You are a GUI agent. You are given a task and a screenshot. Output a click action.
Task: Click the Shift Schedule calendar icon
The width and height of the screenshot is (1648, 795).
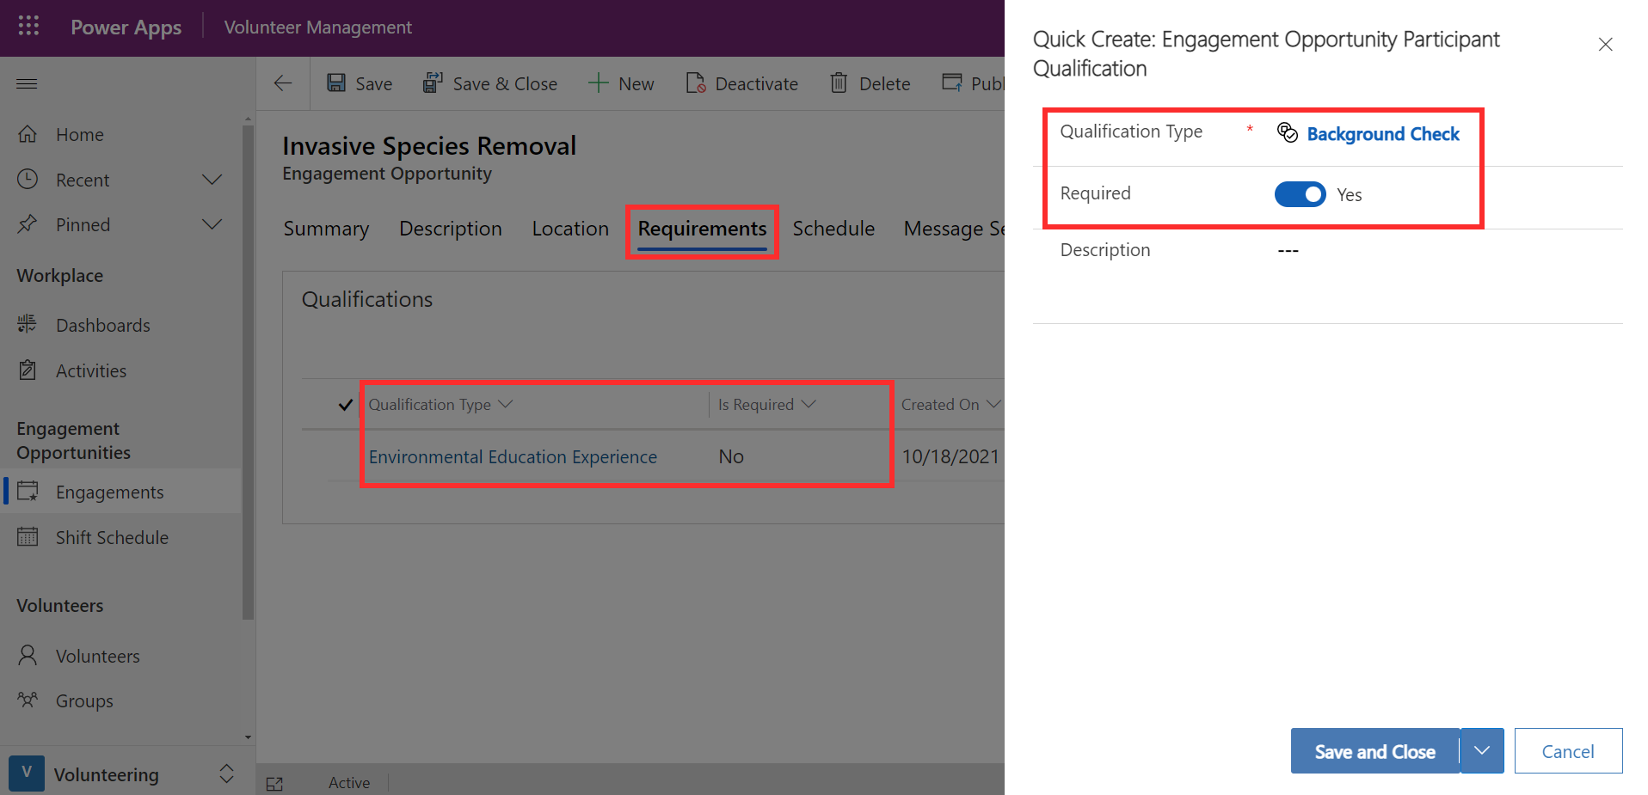coord(28,536)
